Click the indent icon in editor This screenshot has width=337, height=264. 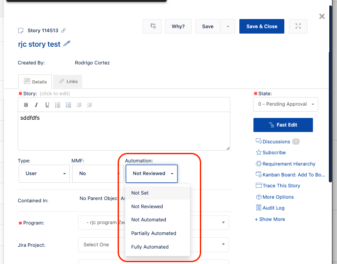[x=89, y=105]
